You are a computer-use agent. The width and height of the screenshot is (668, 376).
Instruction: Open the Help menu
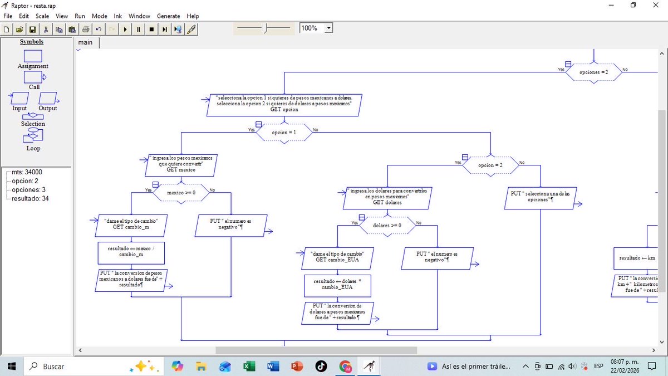[x=193, y=16]
